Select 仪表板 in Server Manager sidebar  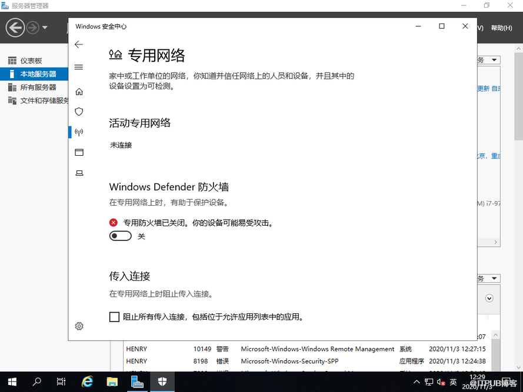coord(31,61)
